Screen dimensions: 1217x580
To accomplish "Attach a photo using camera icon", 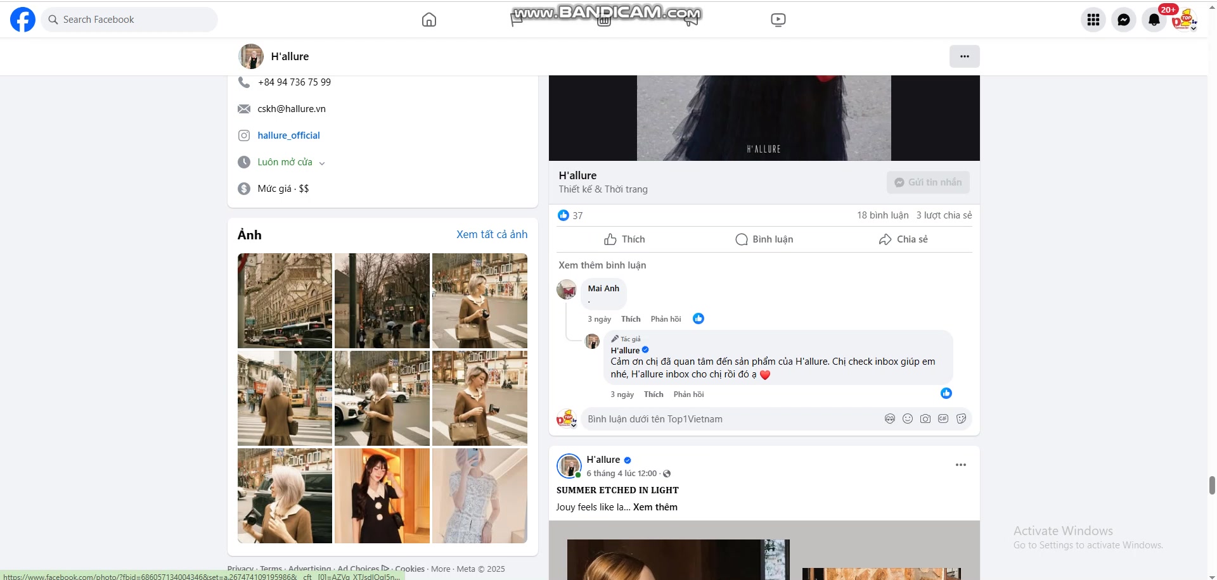I will [x=925, y=419].
